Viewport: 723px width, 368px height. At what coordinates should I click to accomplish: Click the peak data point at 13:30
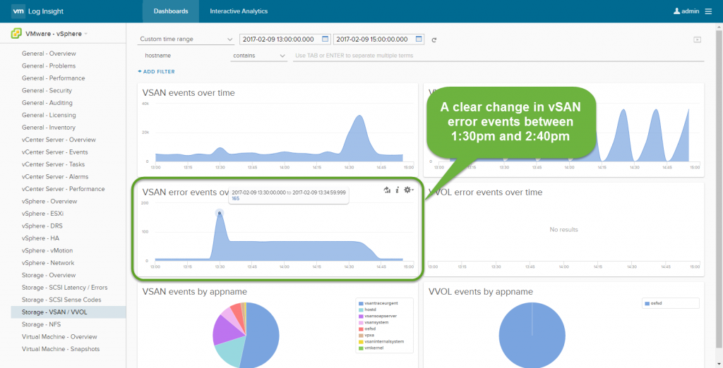pyautogui.click(x=220, y=212)
